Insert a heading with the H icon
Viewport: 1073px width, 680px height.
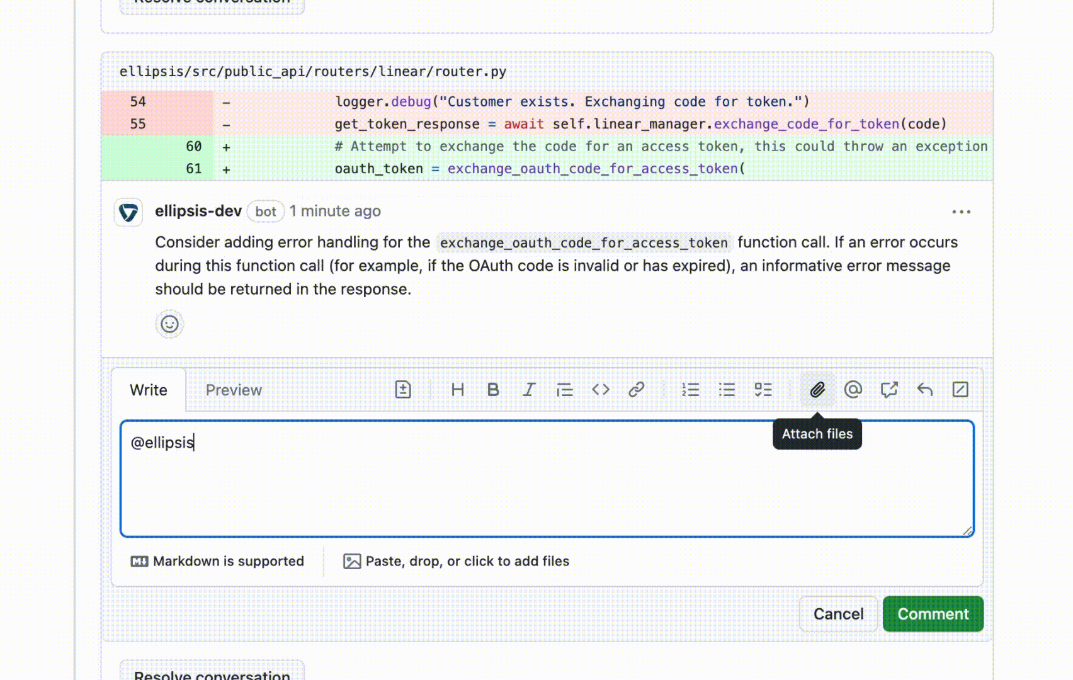458,390
